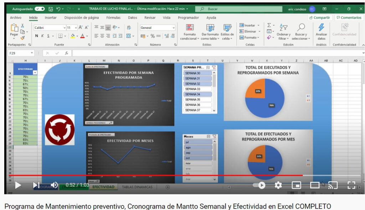Image resolution: width=365 pixels, height=210 pixels.
Task: Switch to TABLAS DINAMICAS sheet tab
Action: [x=137, y=187]
